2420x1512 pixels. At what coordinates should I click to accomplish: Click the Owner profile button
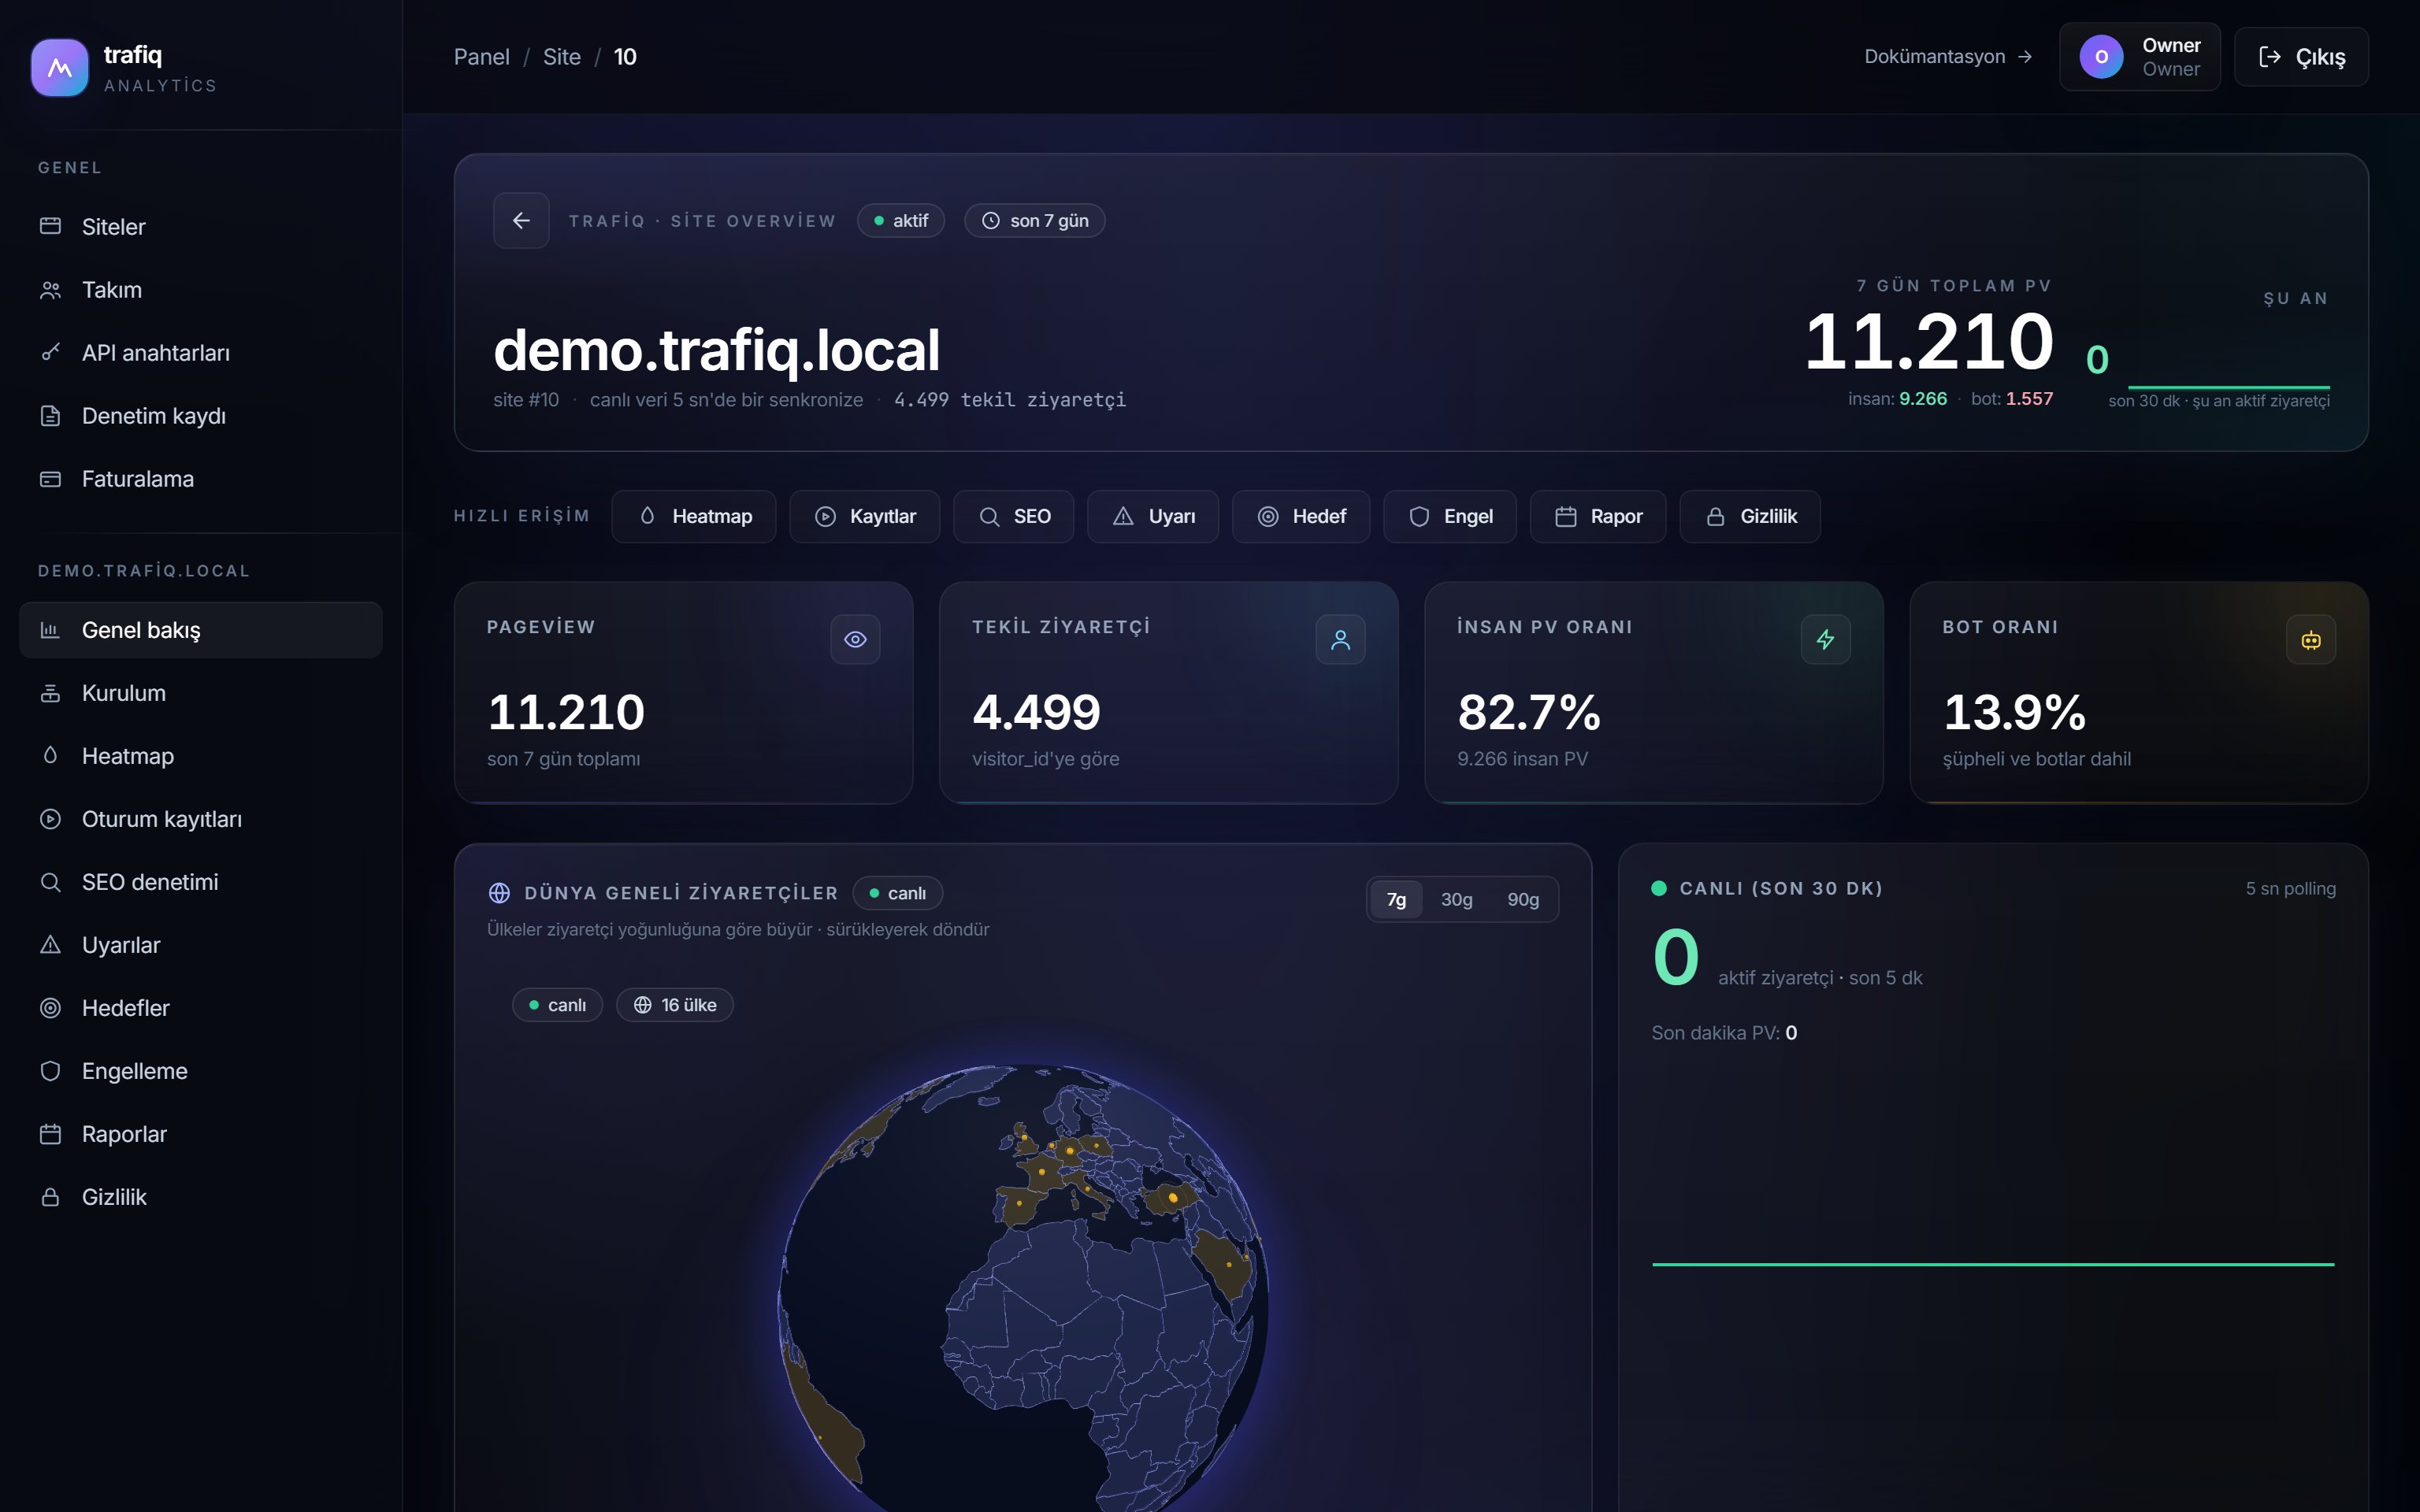coord(2140,57)
